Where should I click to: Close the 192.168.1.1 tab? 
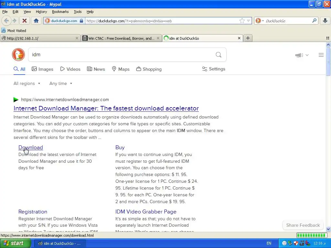coord(77,38)
